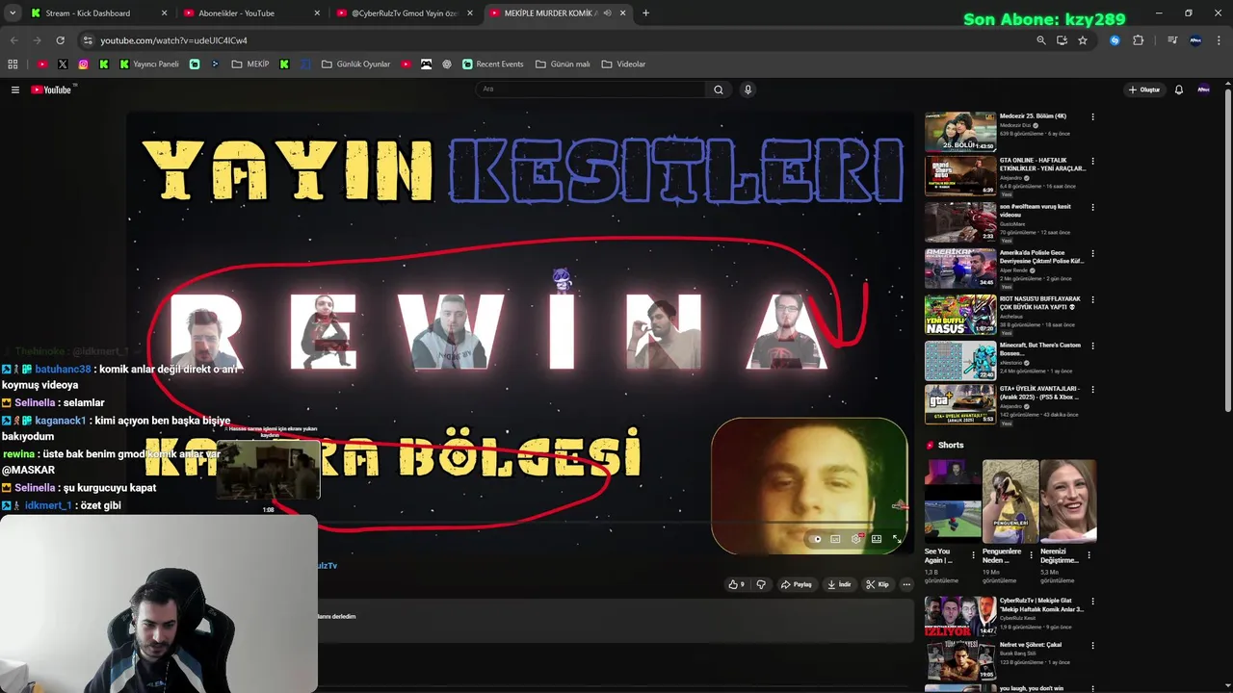Open options menu for GTA ONLINE HAFTALIK video
The height and width of the screenshot is (693, 1233).
point(1092,162)
